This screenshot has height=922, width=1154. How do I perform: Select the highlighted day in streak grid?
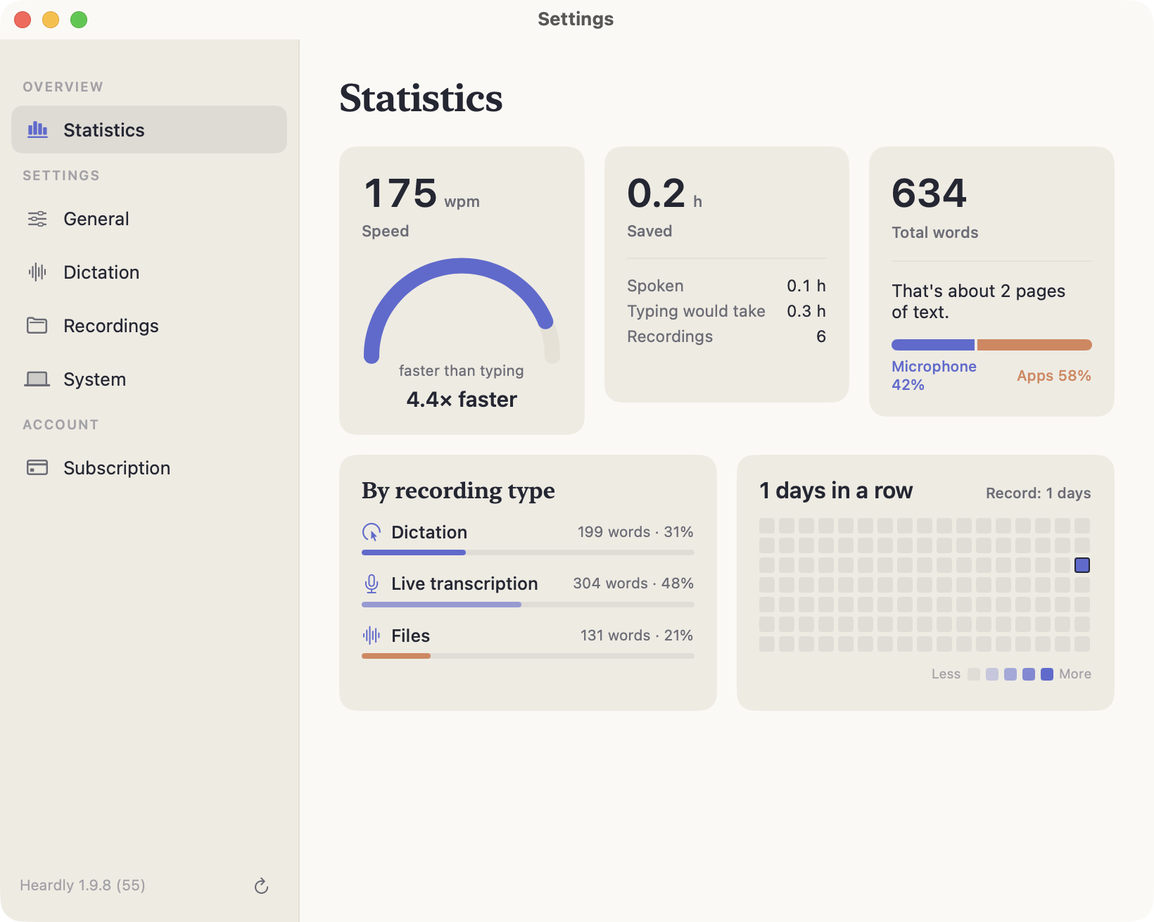1082,565
